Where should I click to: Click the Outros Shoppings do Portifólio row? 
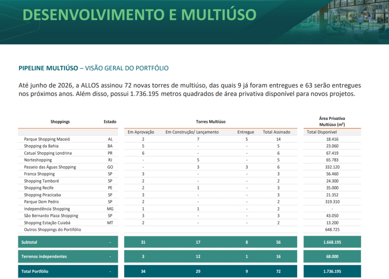pyautogui.click(x=189, y=230)
